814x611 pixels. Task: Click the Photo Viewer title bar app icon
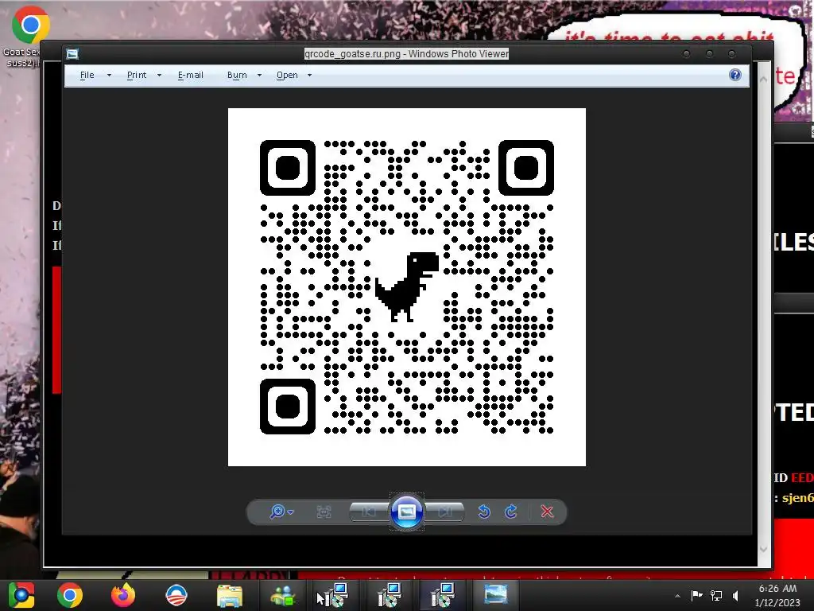point(72,53)
